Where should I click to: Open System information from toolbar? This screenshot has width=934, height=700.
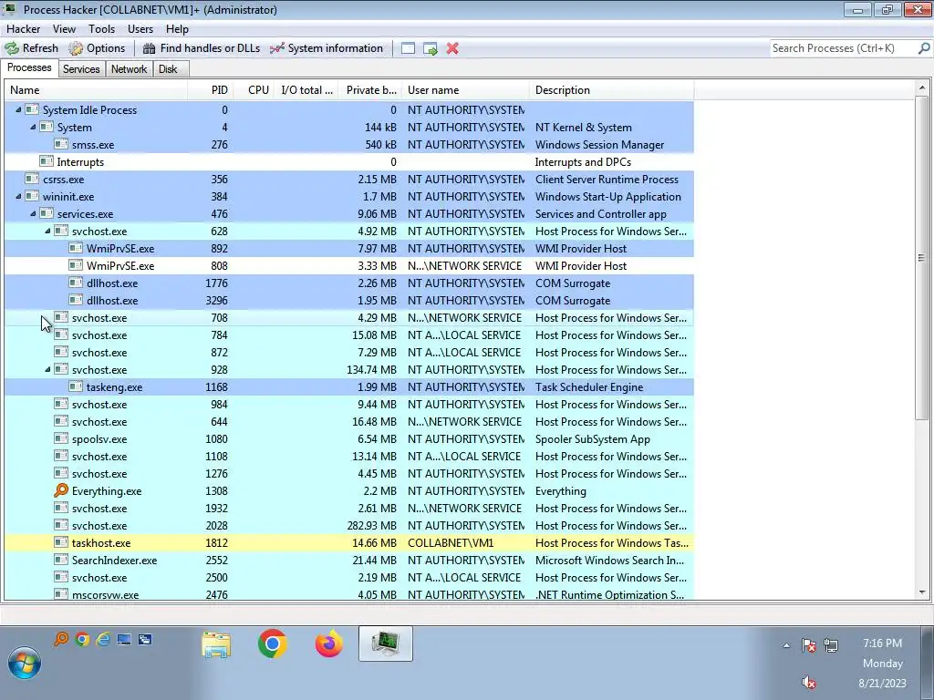point(327,48)
